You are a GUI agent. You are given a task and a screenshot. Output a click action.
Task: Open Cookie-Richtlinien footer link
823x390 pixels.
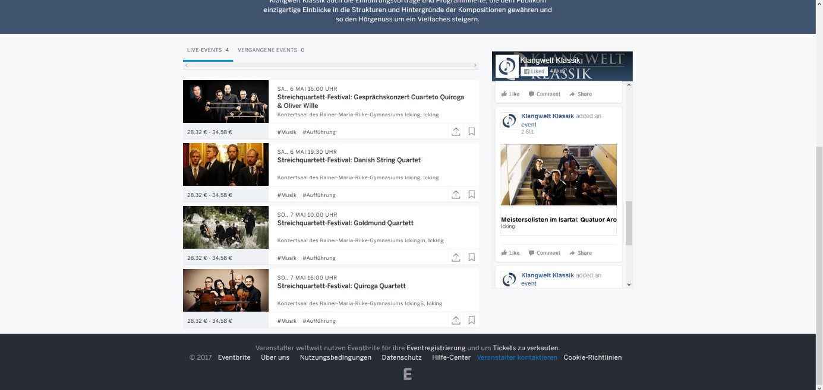tap(592, 358)
